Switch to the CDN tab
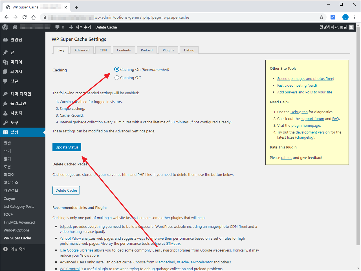Screen dimensions: 361x271 pyautogui.click(x=103, y=50)
